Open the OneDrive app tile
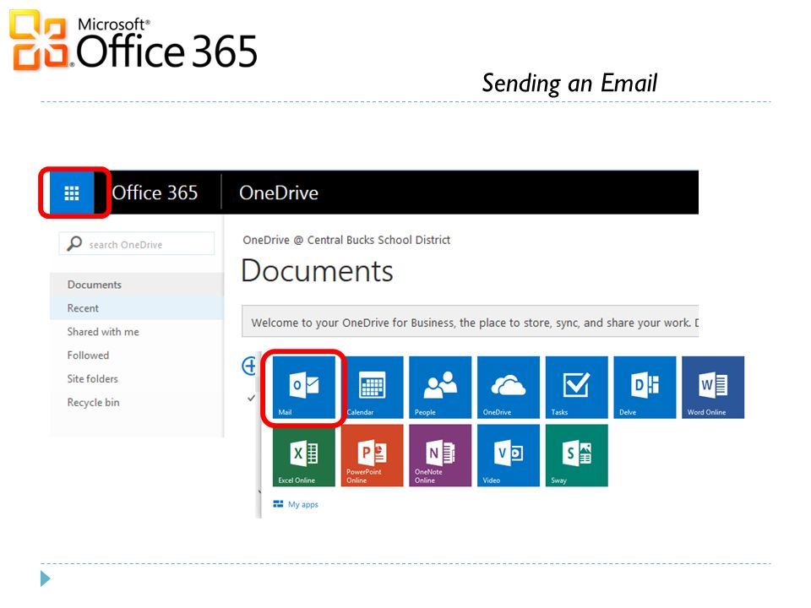The height and width of the screenshot is (608, 811). click(x=509, y=388)
